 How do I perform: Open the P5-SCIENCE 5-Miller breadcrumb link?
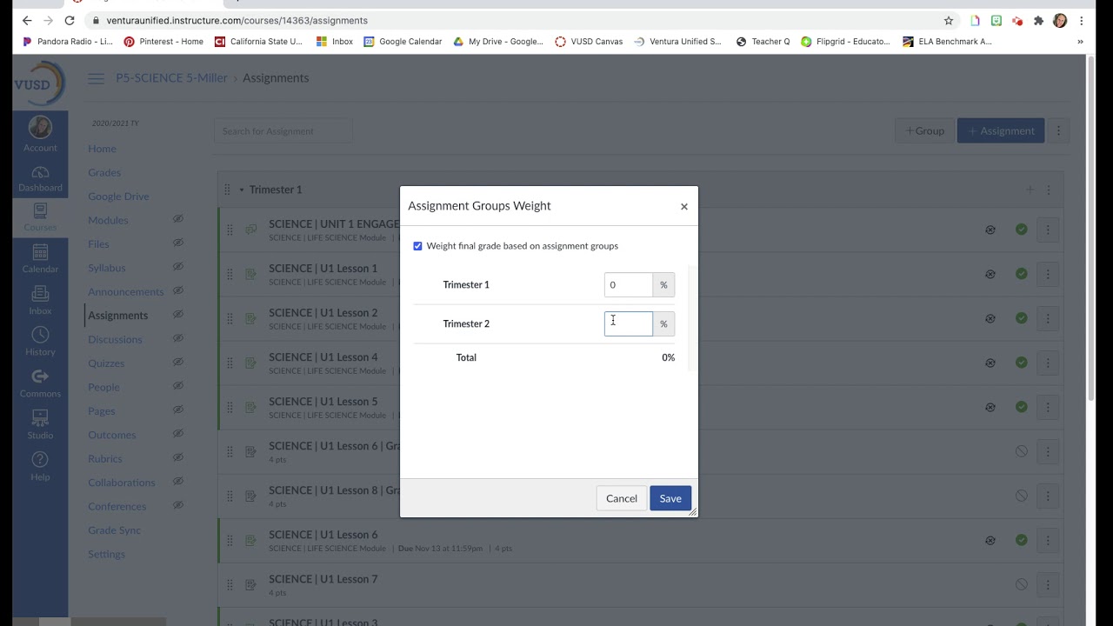pos(171,78)
